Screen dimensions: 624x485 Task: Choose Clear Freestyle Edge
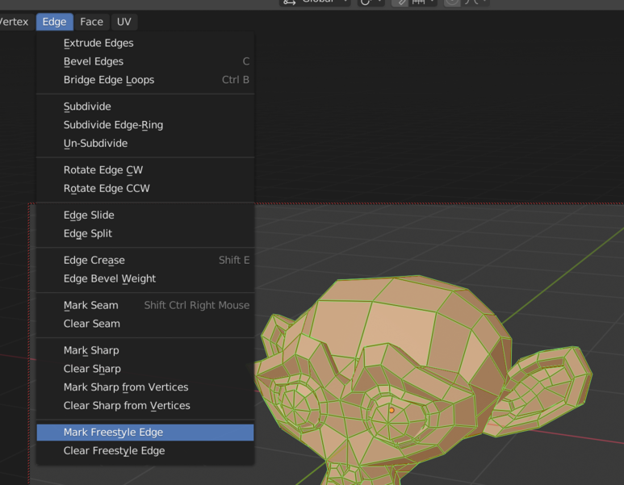tap(145, 450)
